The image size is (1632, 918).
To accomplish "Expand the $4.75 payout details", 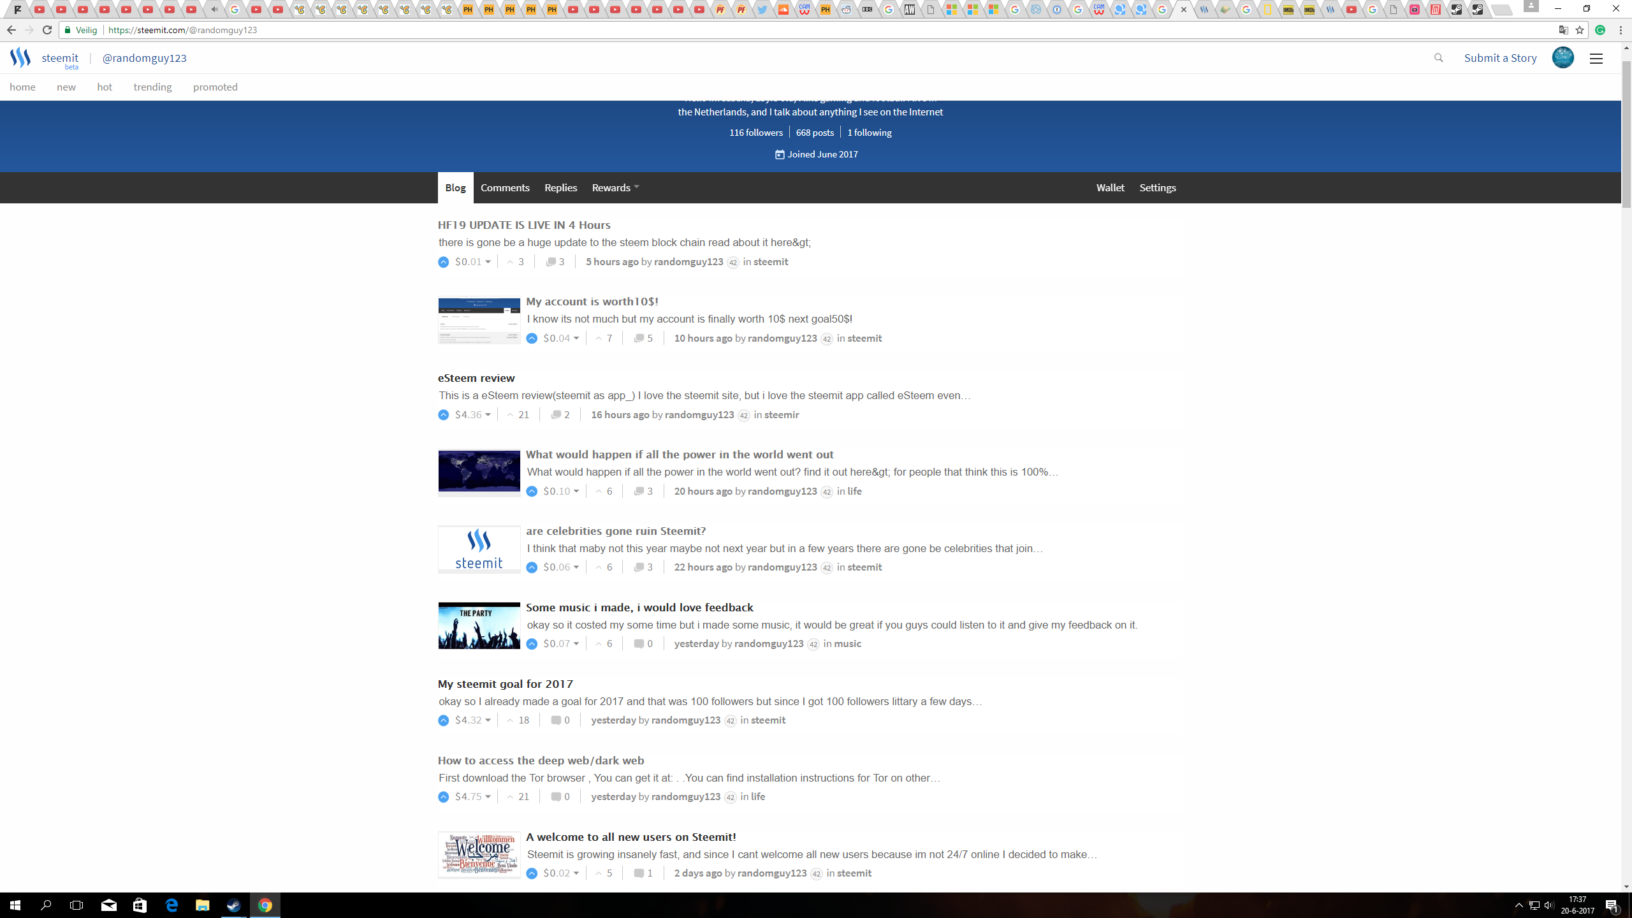I will (x=473, y=797).
